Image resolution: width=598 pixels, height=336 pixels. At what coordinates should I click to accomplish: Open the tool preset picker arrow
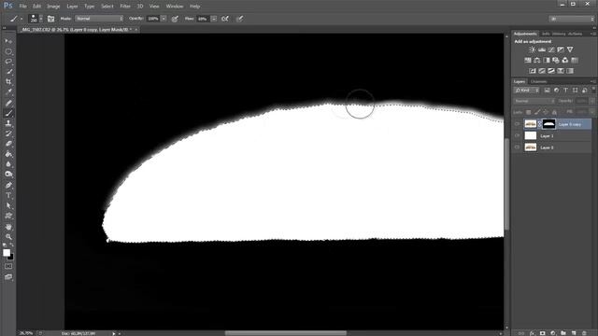[x=21, y=19]
